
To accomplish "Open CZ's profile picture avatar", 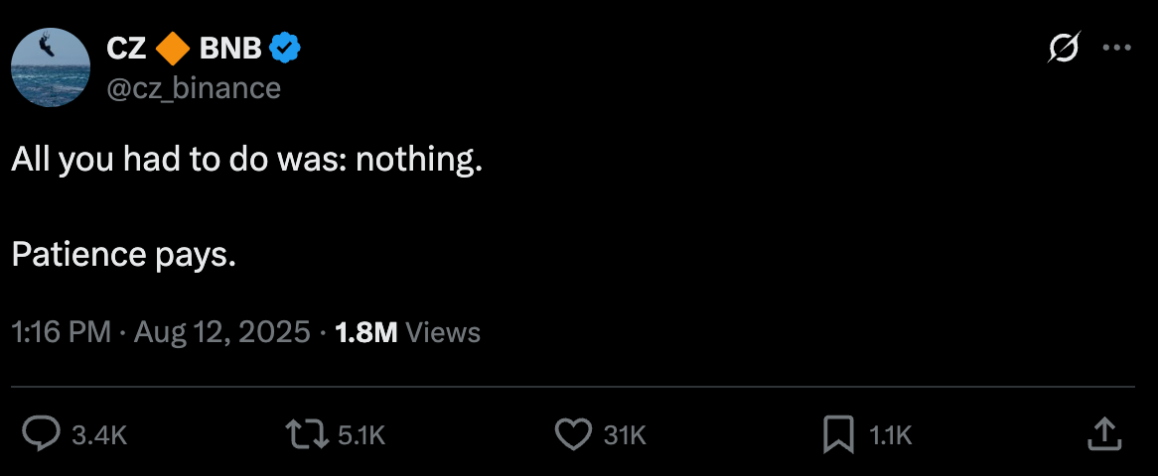I will point(51,67).
